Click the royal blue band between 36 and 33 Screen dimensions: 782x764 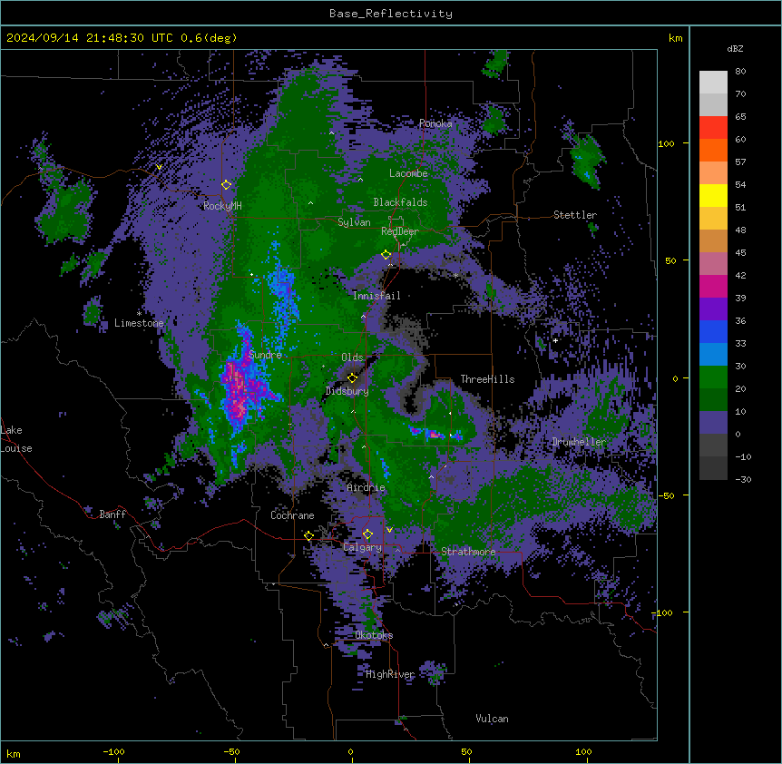(713, 331)
